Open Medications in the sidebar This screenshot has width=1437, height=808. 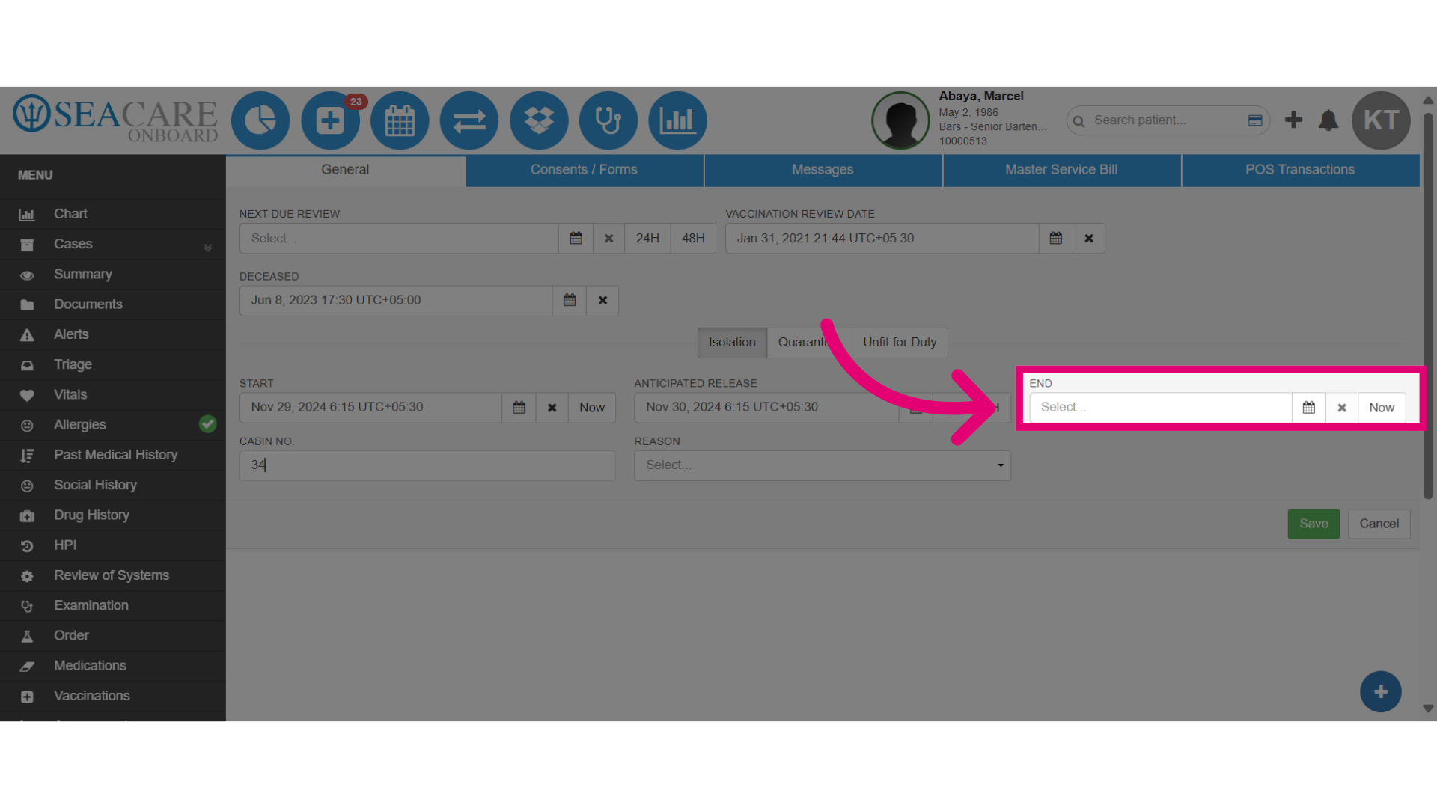pos(113,666)
